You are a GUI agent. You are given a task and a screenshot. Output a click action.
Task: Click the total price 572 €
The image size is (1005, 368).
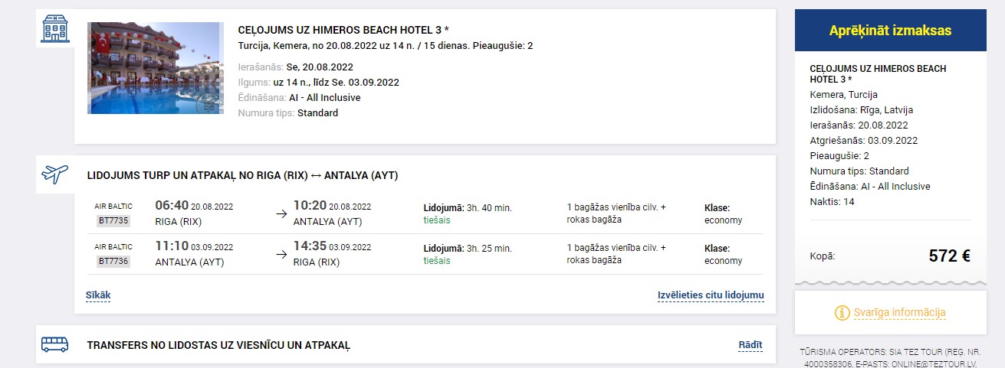tap(949, 256)
